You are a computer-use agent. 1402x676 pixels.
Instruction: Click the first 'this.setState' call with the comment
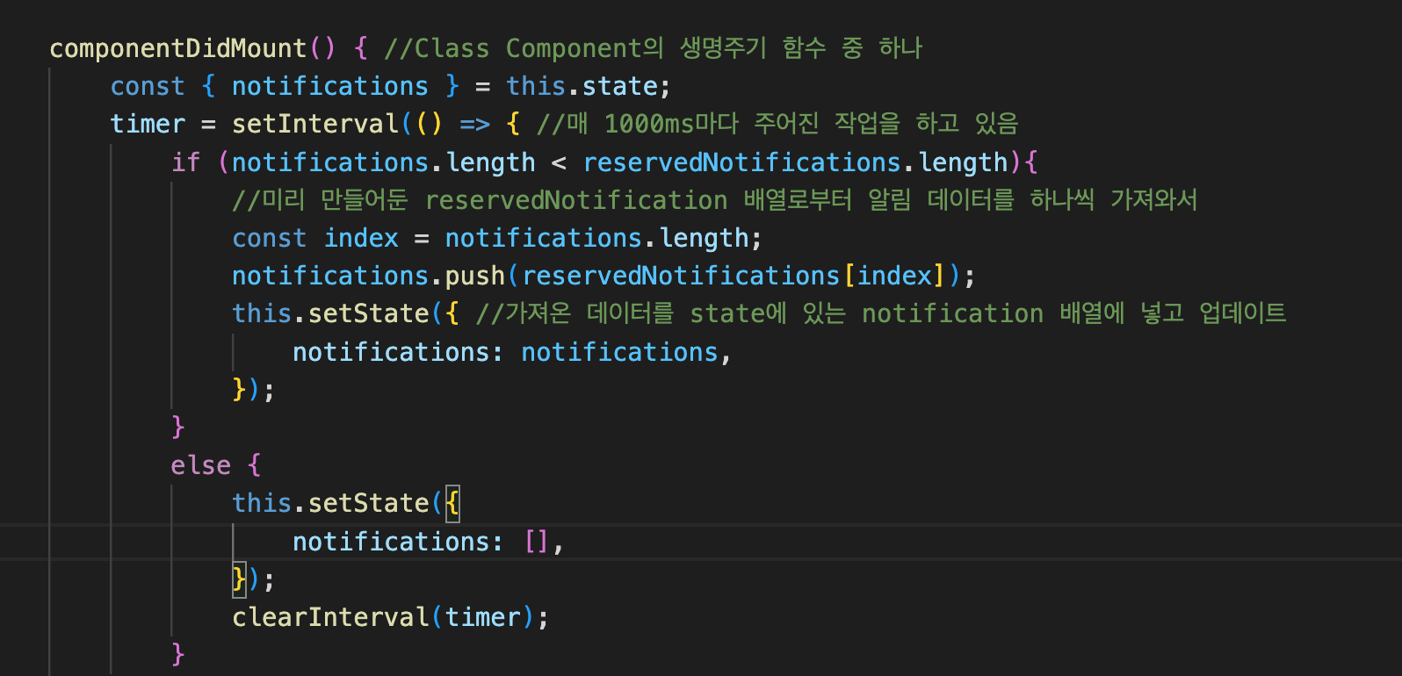[331, 313]
